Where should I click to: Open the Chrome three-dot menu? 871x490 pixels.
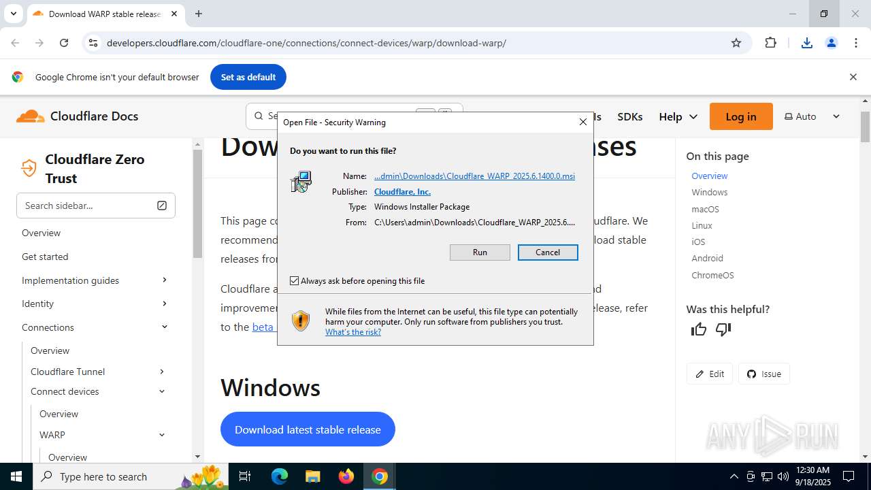coord(856,43)
